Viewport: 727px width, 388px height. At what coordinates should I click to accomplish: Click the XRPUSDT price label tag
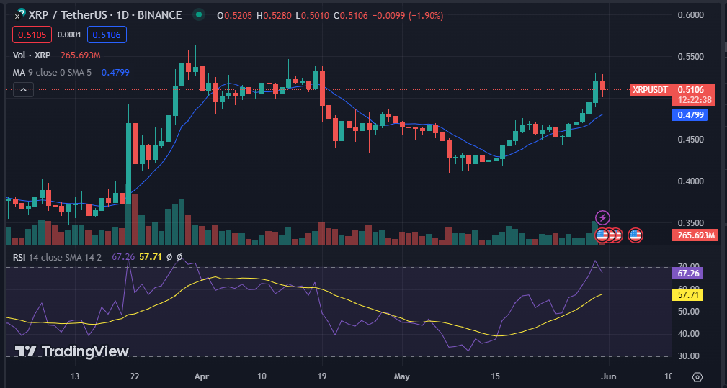tap(651, 90)
